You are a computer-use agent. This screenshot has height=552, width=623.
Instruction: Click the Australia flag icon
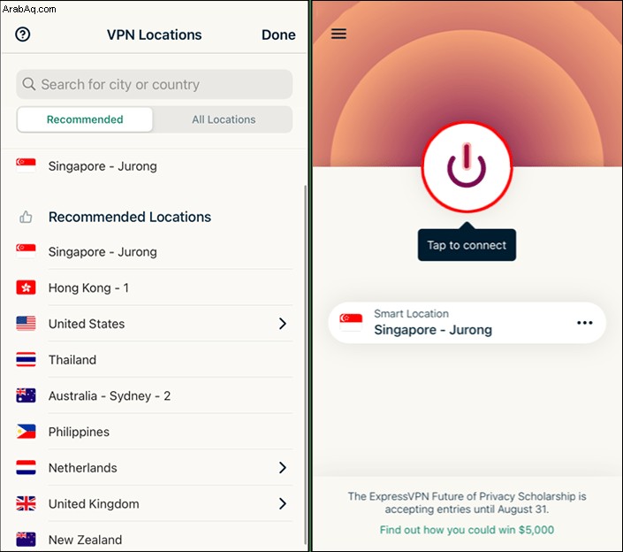coord(26,395)
